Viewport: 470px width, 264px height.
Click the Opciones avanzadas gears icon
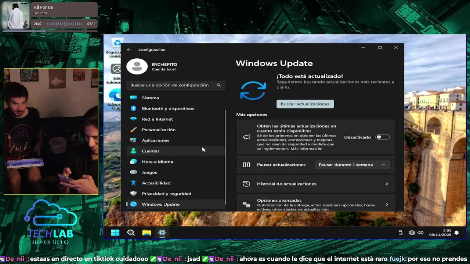coord(246,205)
